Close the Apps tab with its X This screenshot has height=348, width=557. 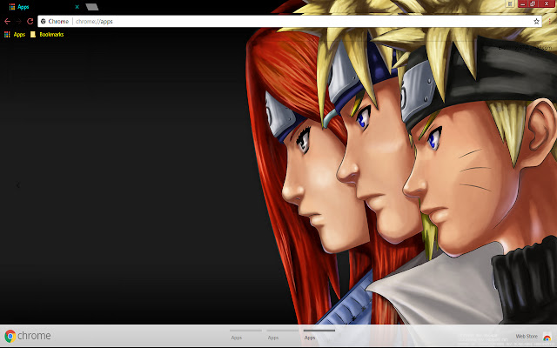click(x=77, y=7)
